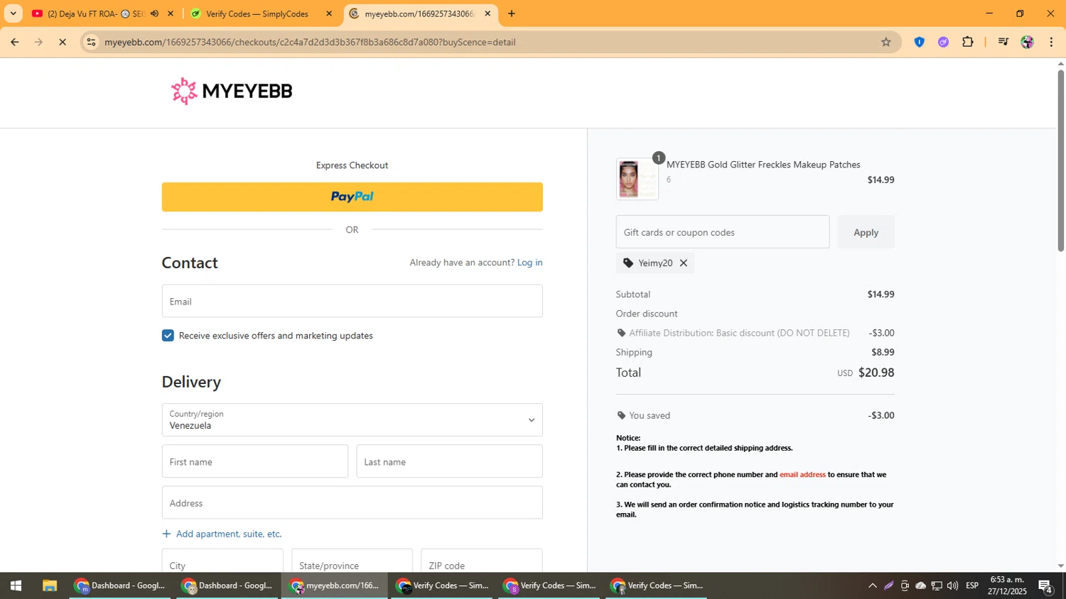This screenshot has height=599, width=1066.
Task: Toggle Receive exclusive offers checkbox
Action: point(168,336)
